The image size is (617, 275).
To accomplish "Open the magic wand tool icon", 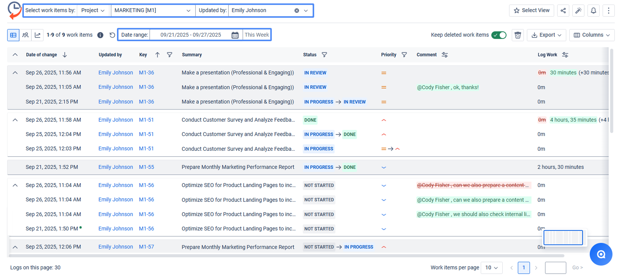I will click(x=578, y=11).
